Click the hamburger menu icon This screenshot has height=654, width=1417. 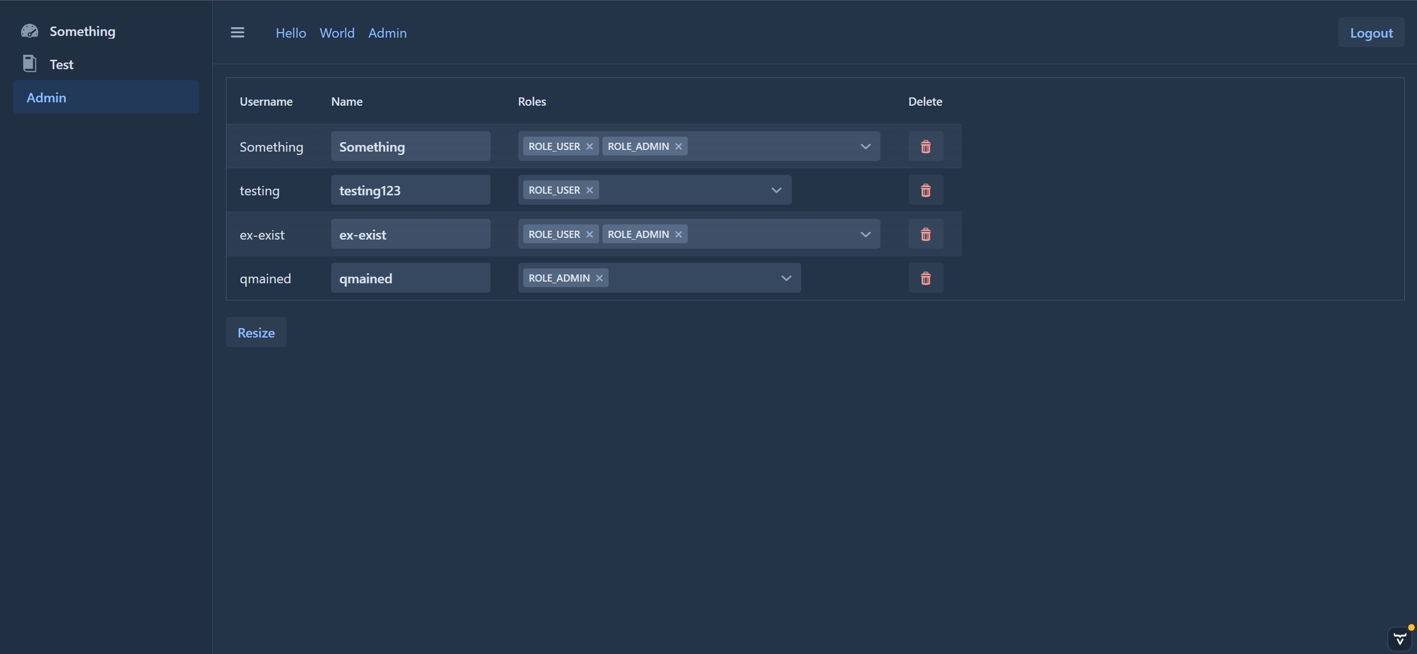point(238,33)
